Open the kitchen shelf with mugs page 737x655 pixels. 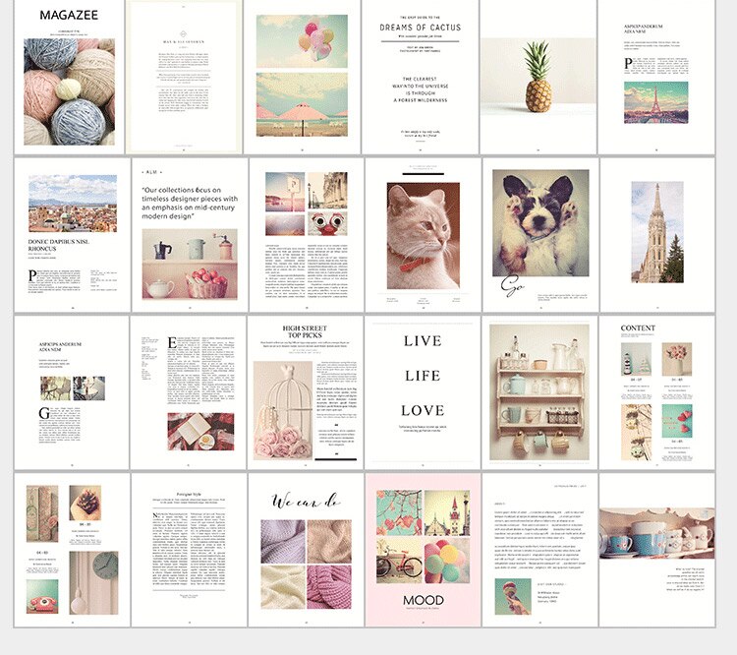coord(539,392)
